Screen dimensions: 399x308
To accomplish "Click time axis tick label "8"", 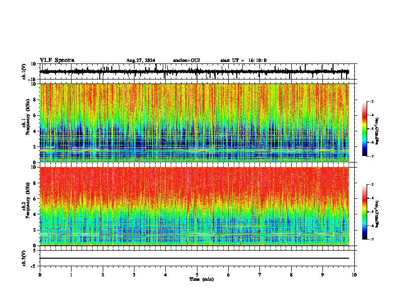I will [291, 275].
